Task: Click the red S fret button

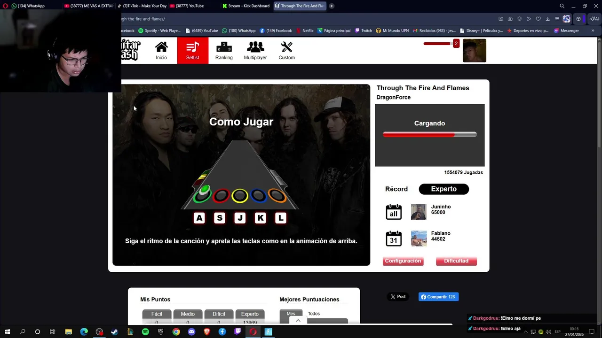Action: click(x=221, y=195)
